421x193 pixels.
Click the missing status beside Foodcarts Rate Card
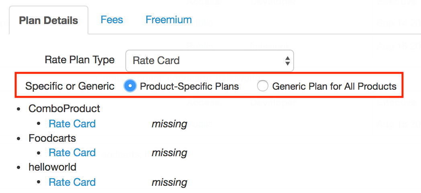click(x=170, y=153)
